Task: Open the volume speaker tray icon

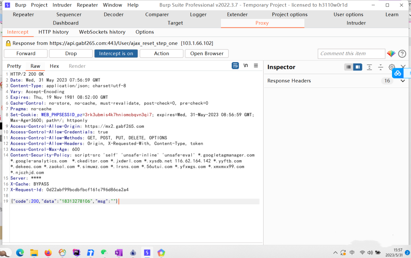Action: click(x=370, y=253)
